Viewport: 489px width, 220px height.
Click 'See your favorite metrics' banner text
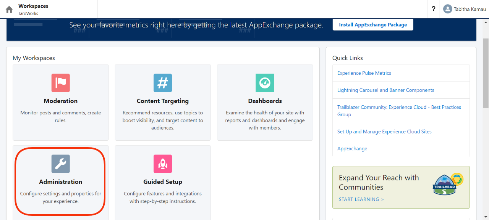196,25
